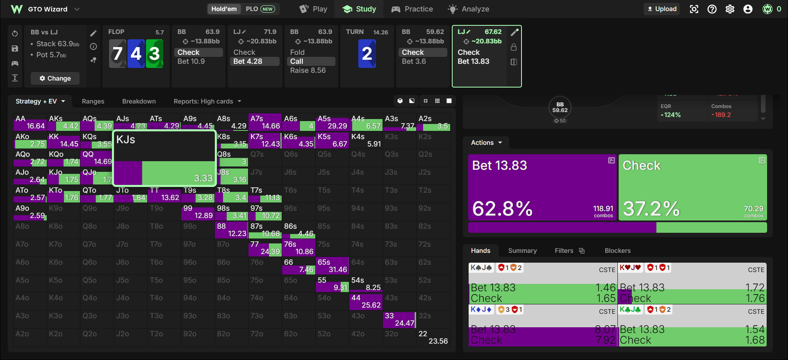
Task: Click the three-dots cluster icon below info
Action: tap(93, 60)
